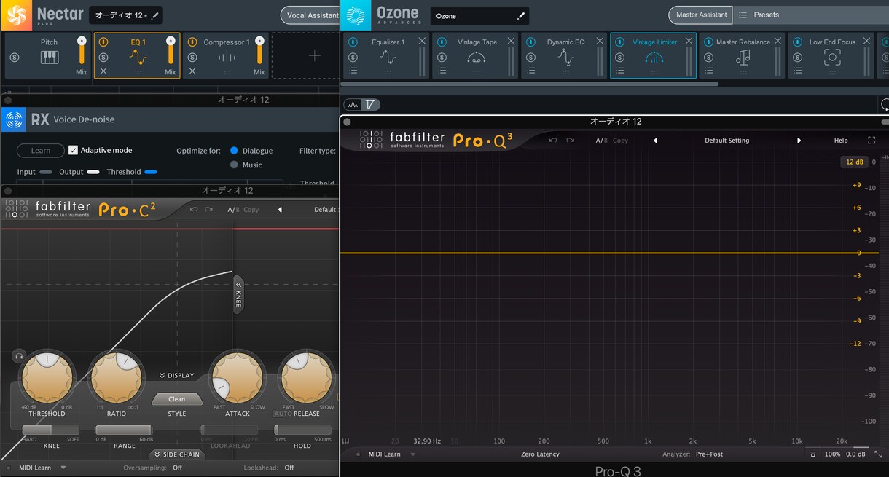889x477 pixels.
Task: Select the Dialogue optimize option in RX
Action: point(234,151)
